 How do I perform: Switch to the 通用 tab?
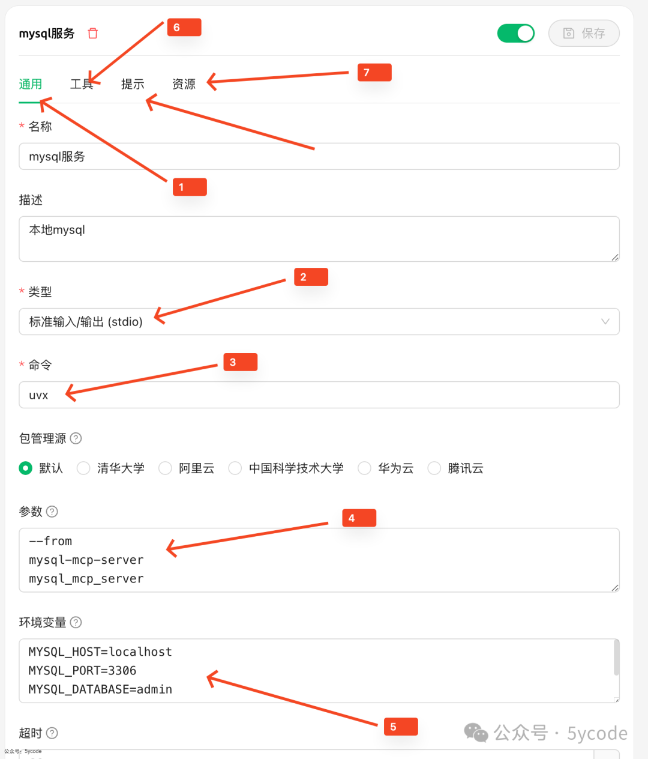tap(31, 84)
